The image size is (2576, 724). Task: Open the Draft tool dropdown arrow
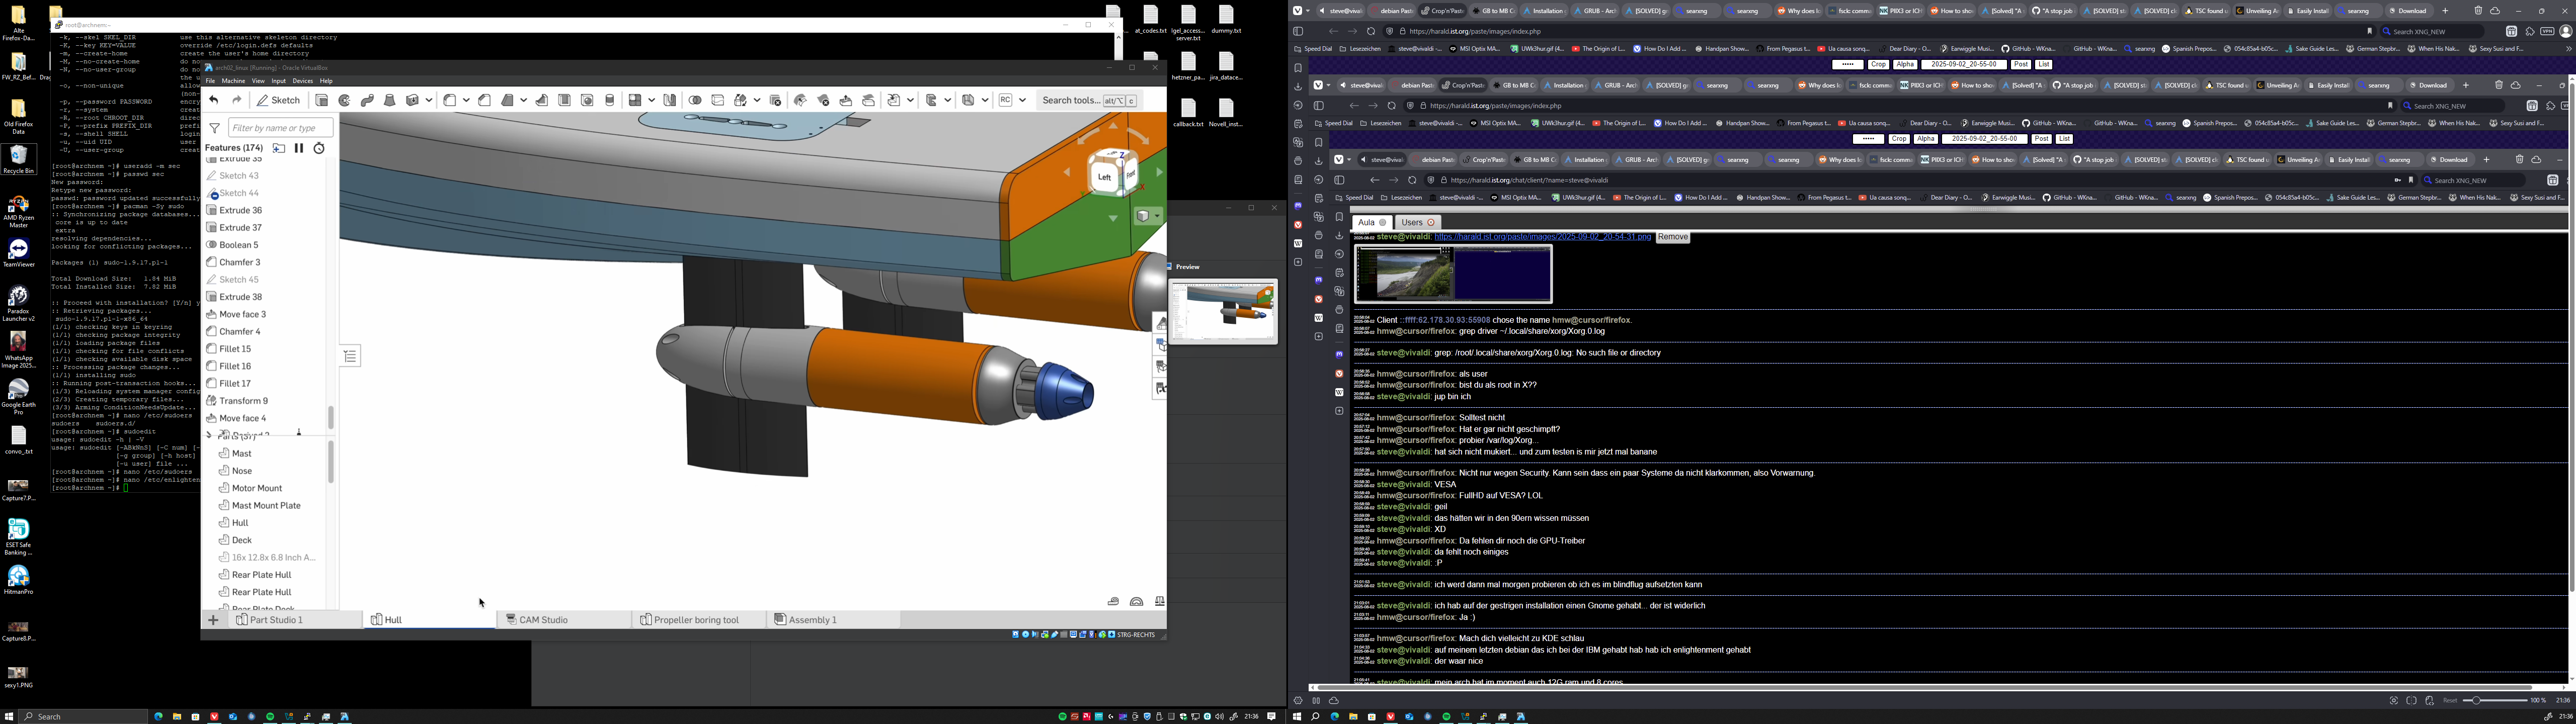point(523,100)
